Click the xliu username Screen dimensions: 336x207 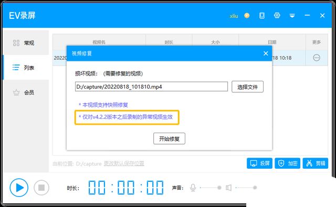(x=234, y=16)
